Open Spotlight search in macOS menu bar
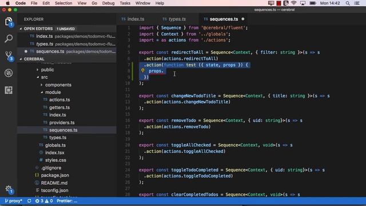 pos(348,3)
